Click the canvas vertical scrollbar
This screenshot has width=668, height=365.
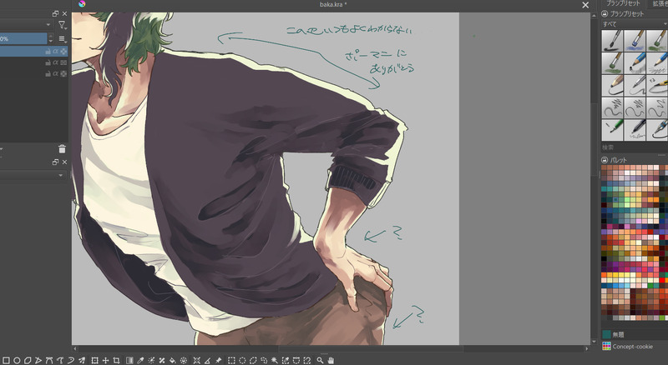[593, 178]
